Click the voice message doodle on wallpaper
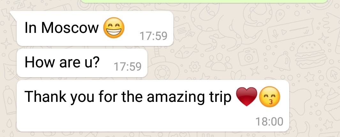Image resolution: width=340 pixels, height=137 pixels. click(290, 30)
